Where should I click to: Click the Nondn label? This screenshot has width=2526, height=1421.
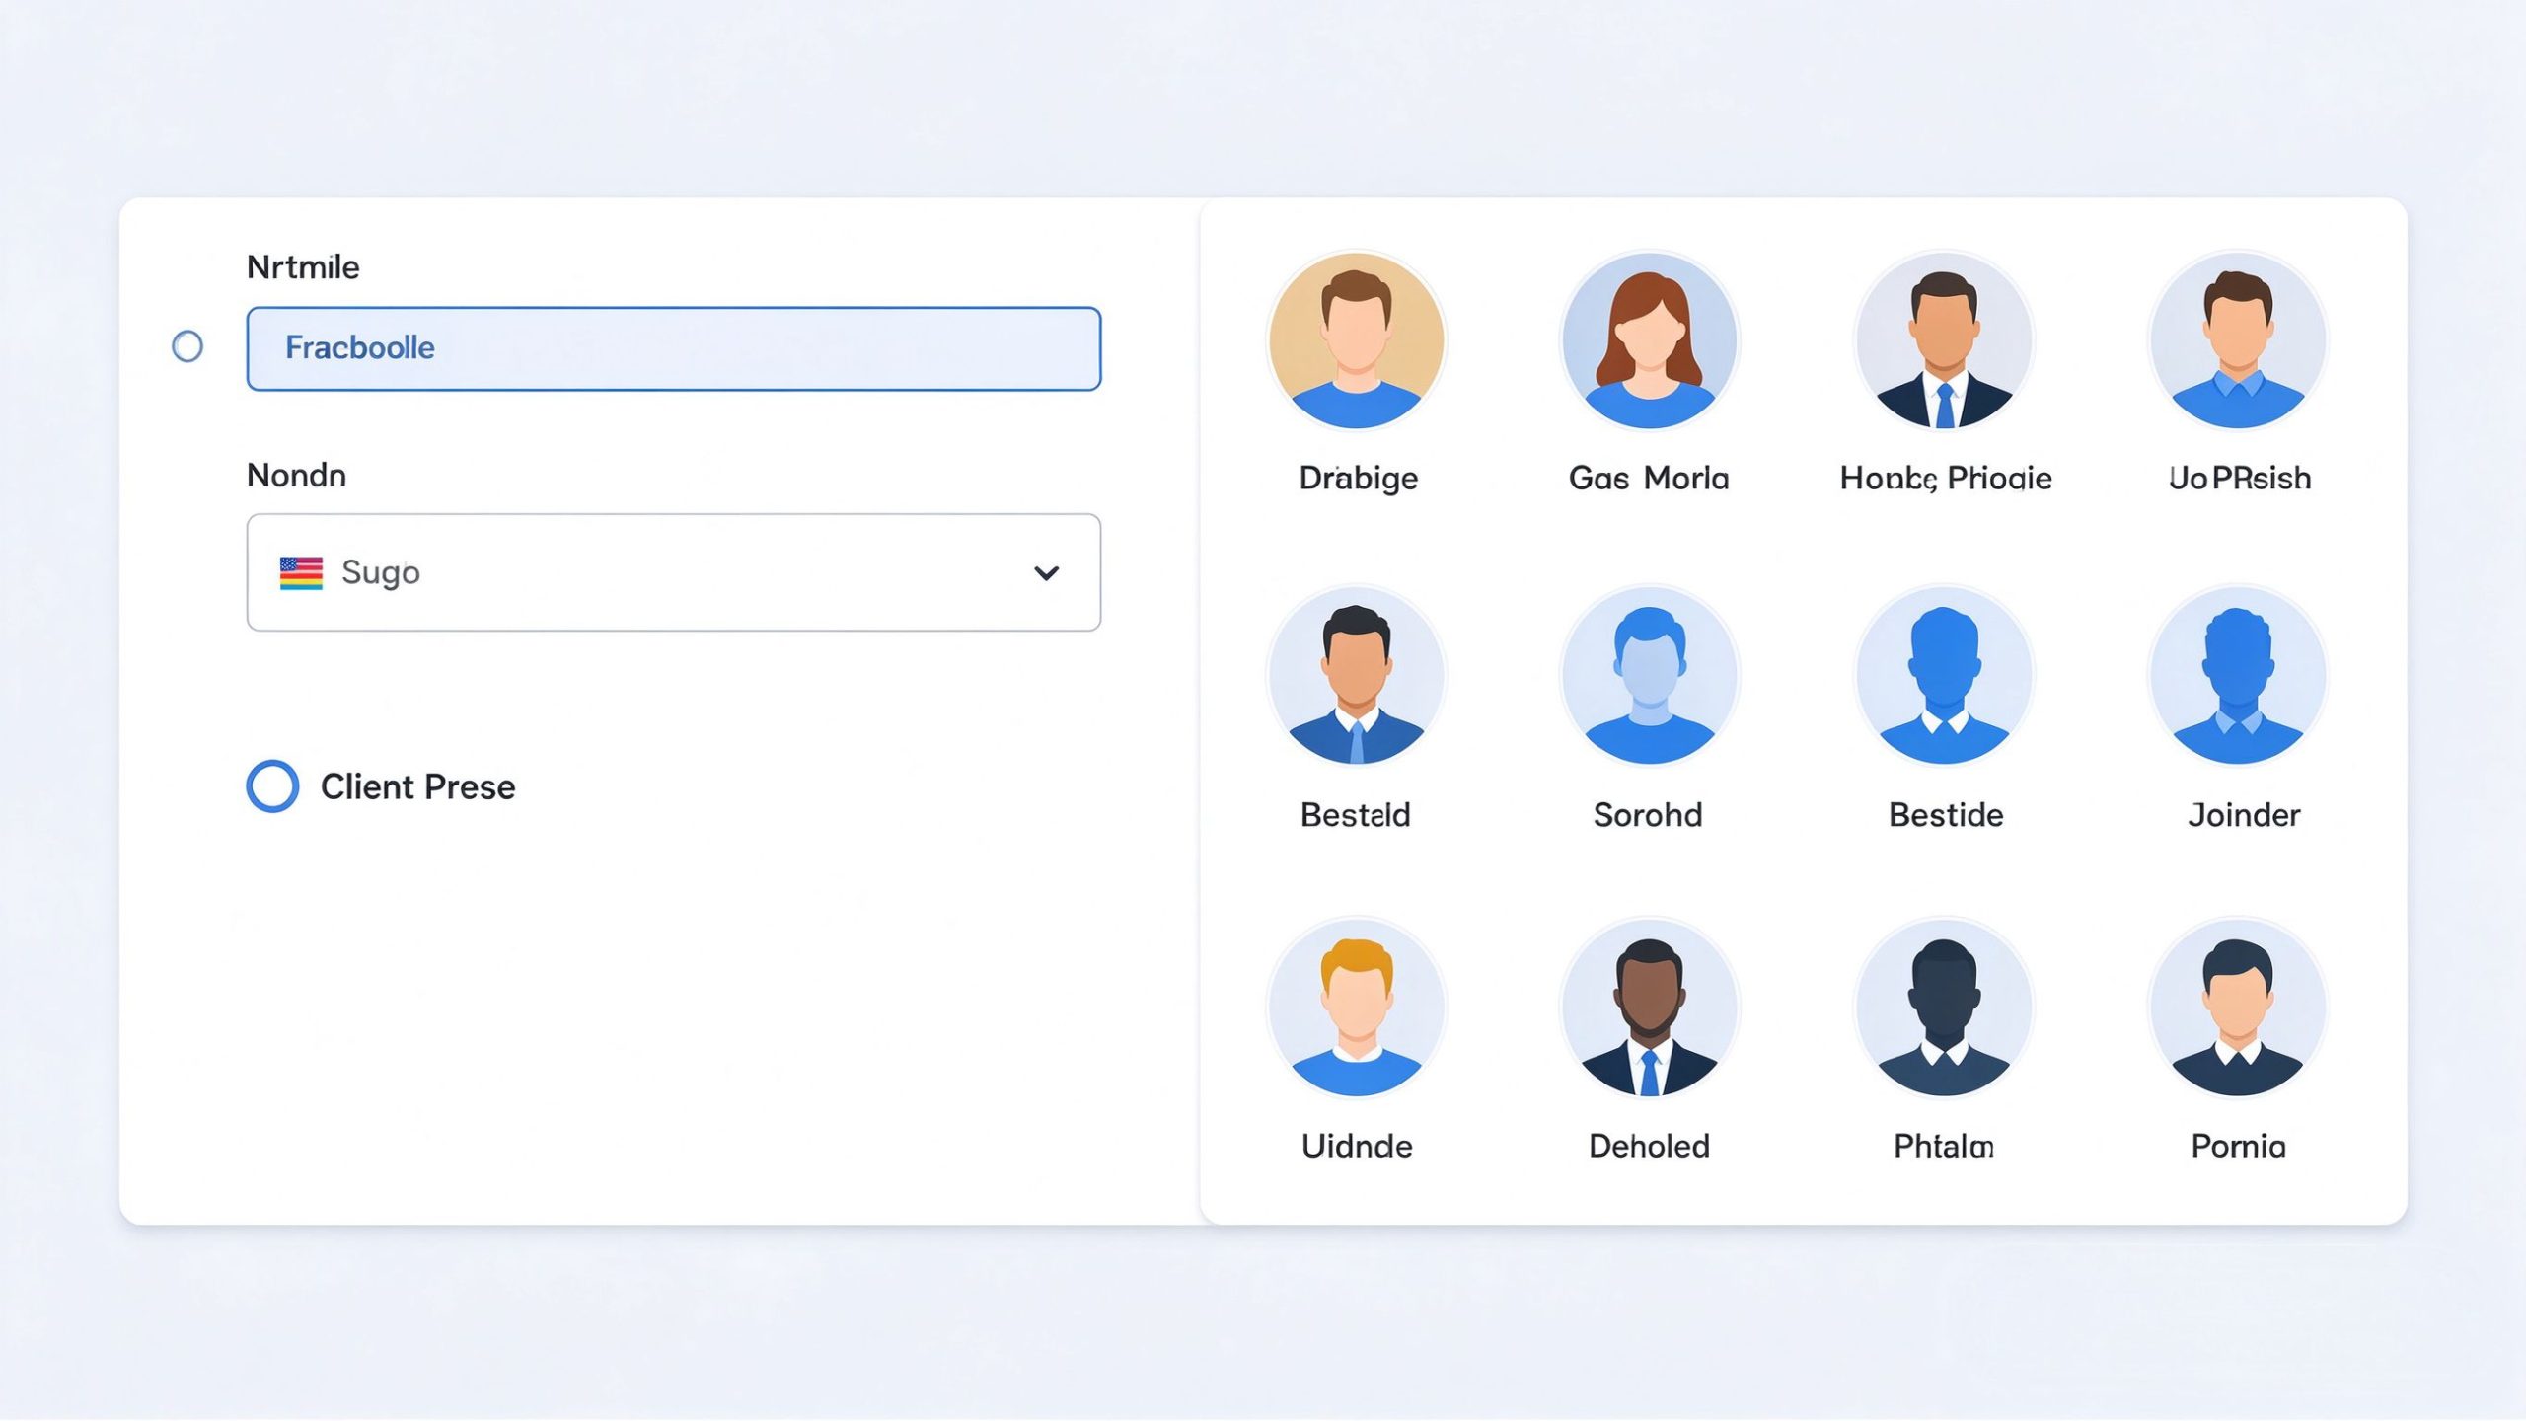[x=296, y=476]
